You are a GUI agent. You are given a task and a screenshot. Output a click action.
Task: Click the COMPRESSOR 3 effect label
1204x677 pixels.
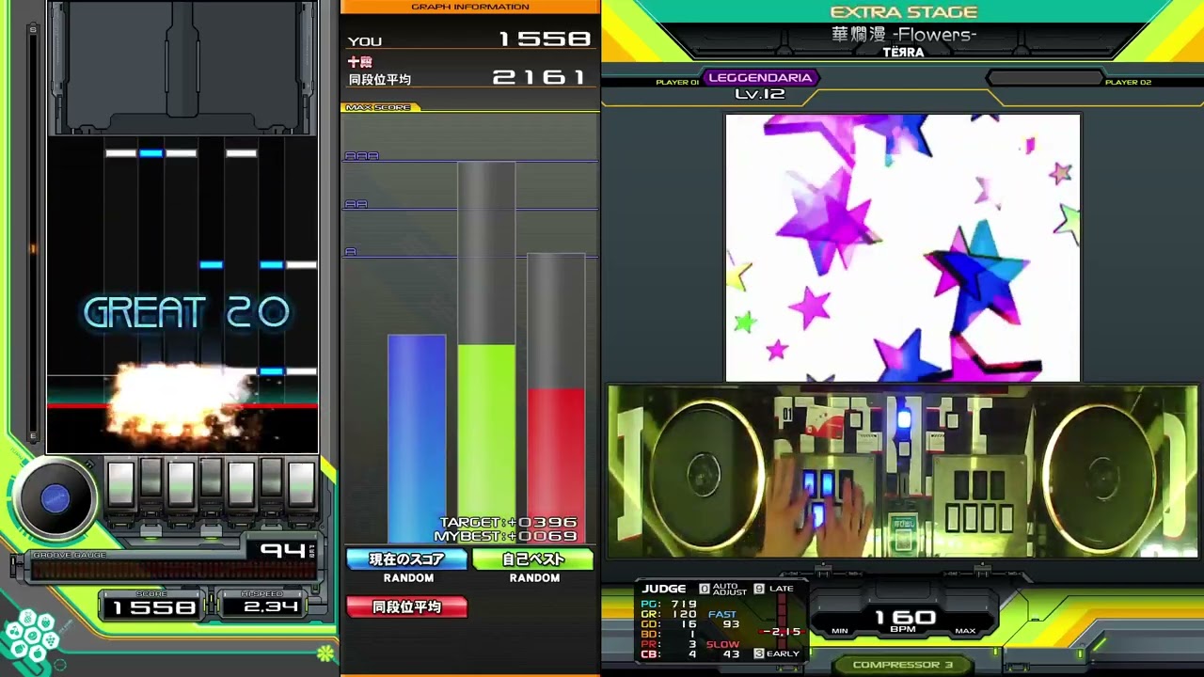(x=903, y=665)
